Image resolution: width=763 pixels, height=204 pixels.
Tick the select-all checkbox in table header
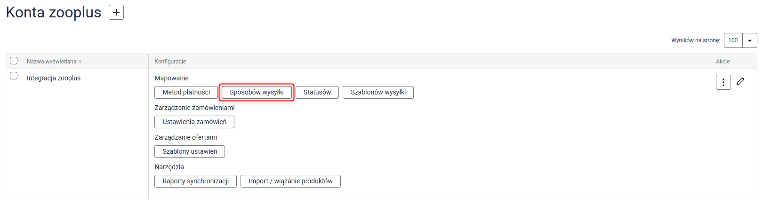coord(14,61)
